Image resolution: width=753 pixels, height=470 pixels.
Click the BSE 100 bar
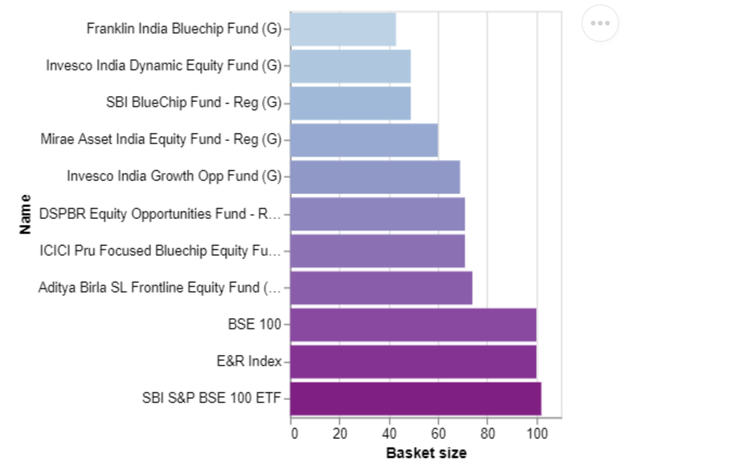tap(413, 324)
